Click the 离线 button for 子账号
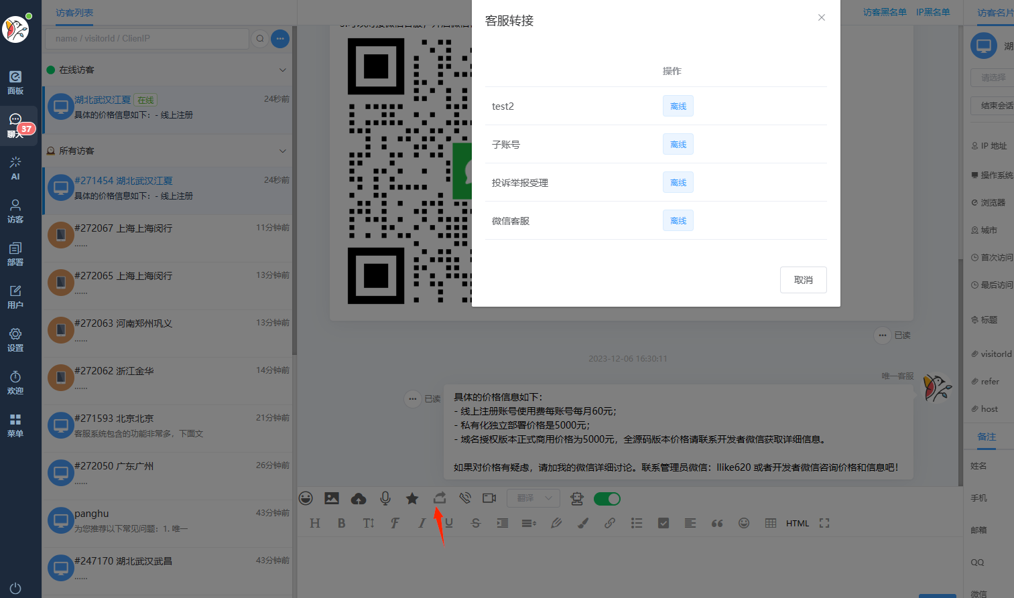 tap(678, 144)
